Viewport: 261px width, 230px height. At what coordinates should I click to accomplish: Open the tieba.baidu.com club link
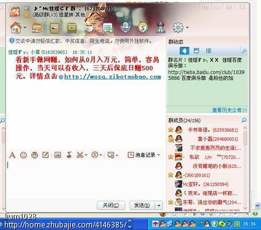206,75
